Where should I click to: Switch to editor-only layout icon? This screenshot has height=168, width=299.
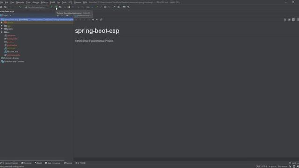pos(285,20)
